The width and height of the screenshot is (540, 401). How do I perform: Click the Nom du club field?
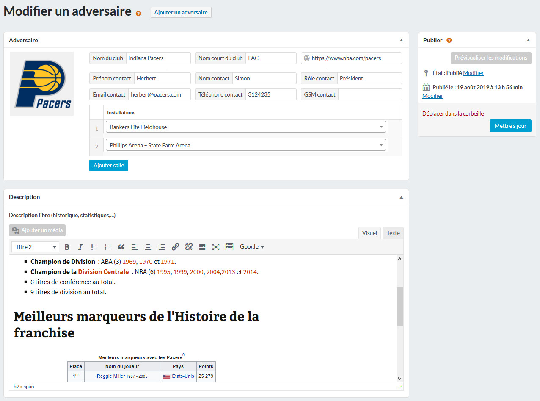[x=158, y=58]
